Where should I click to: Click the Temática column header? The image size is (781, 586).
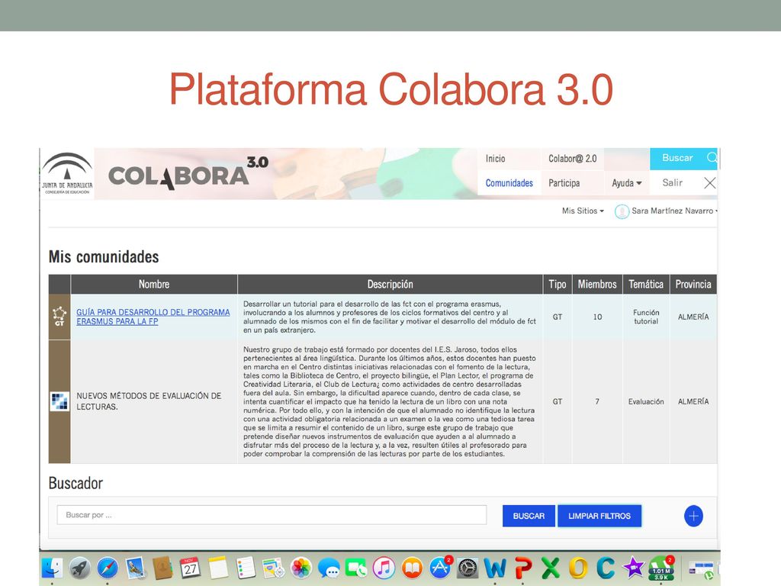point(646,284)
